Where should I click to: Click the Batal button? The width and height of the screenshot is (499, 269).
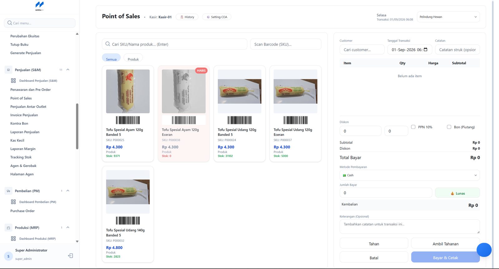tap(374, 257)
